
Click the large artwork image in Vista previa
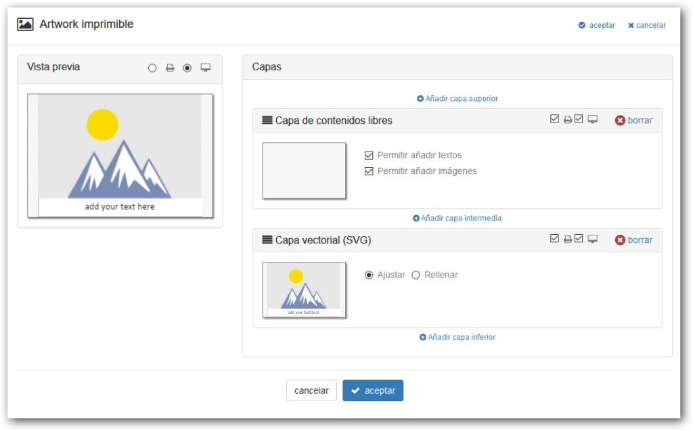(120, 156)
